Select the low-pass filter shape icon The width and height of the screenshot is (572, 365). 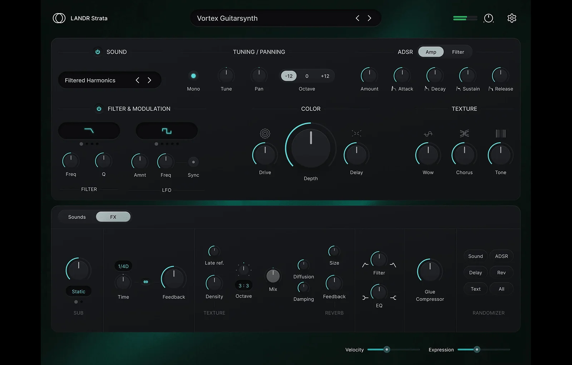coord(89,131)
